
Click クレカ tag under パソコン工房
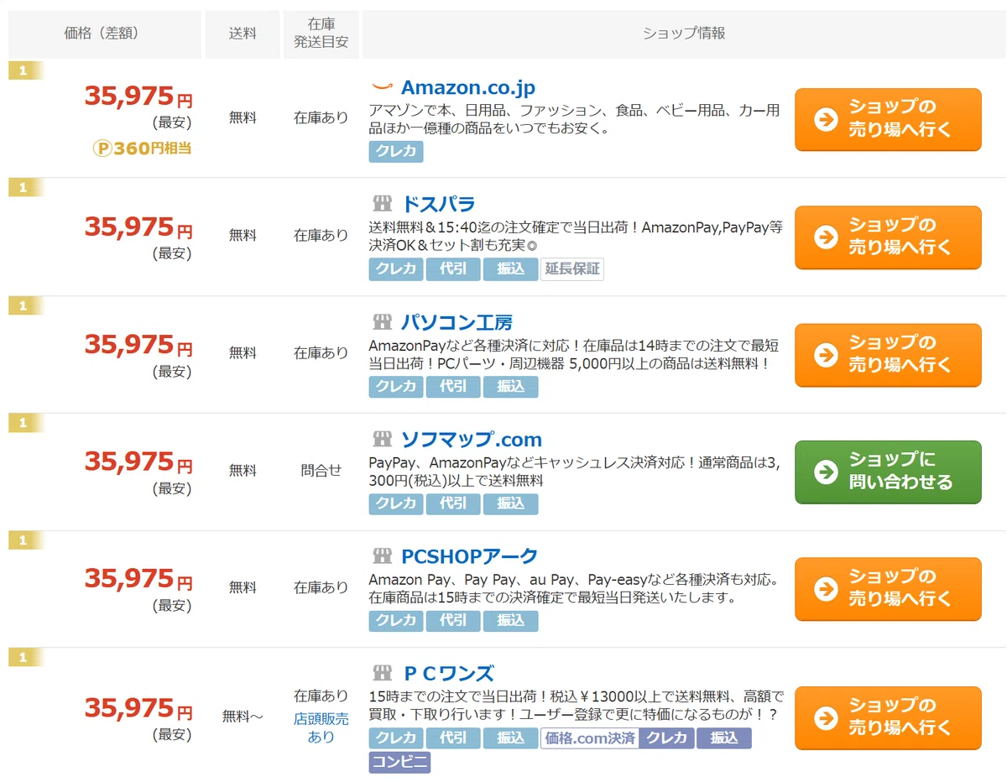tap(396, 387)
